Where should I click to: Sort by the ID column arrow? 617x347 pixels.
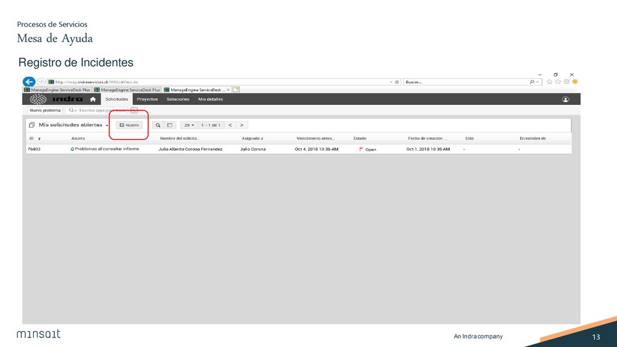[x=39, y=139]
